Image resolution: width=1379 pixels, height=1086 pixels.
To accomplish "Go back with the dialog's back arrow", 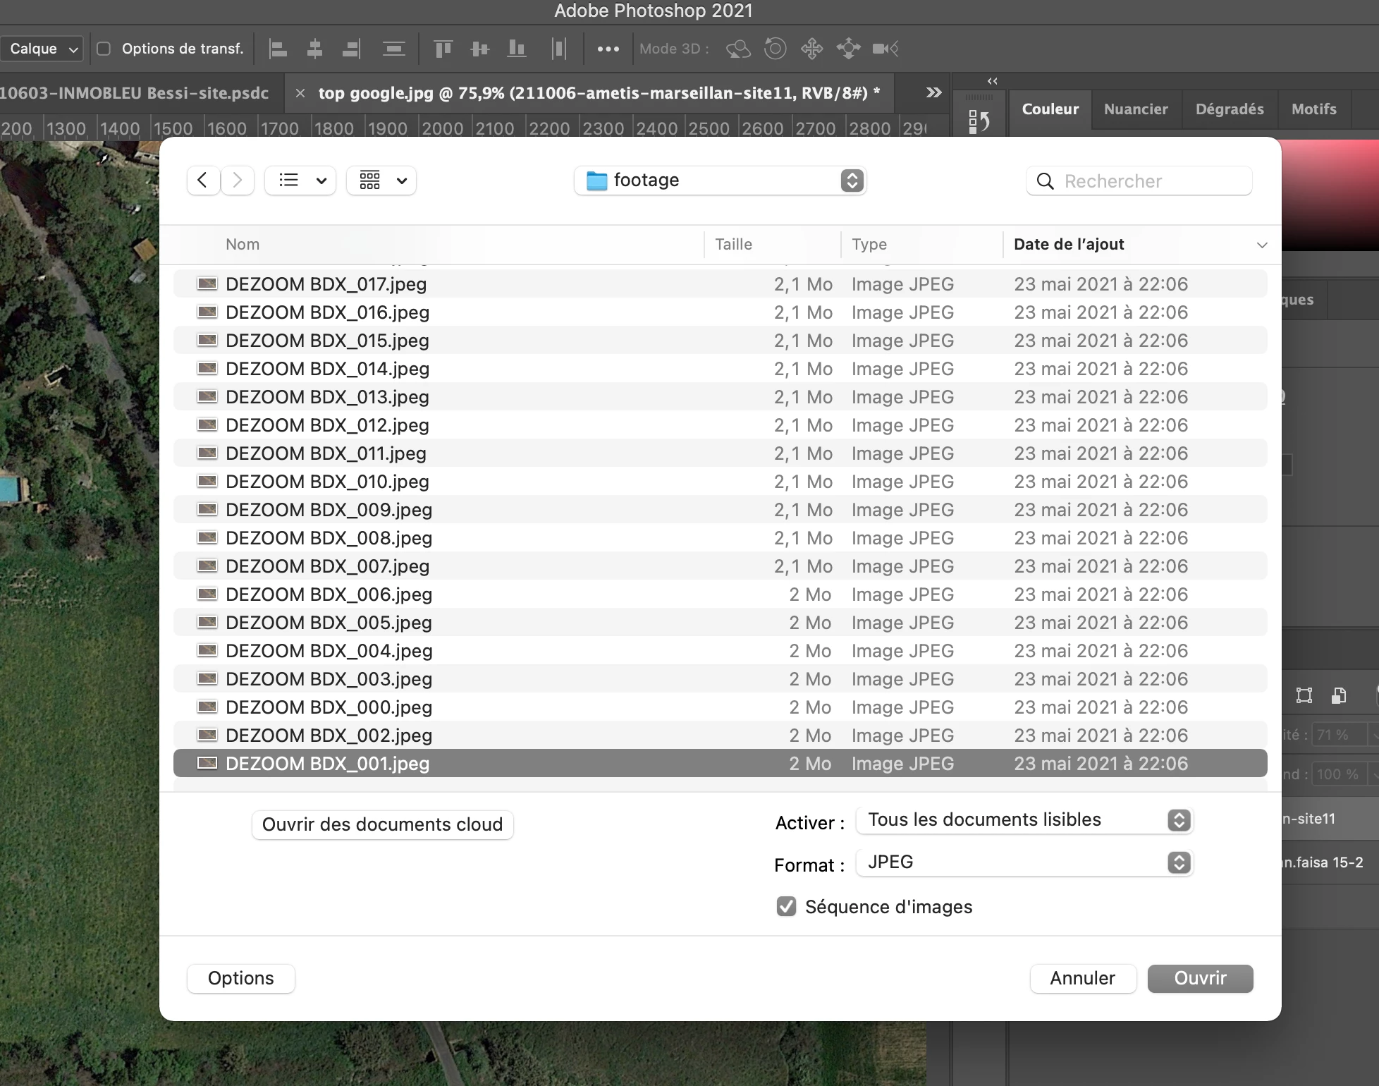I will [x=203, y=181].
